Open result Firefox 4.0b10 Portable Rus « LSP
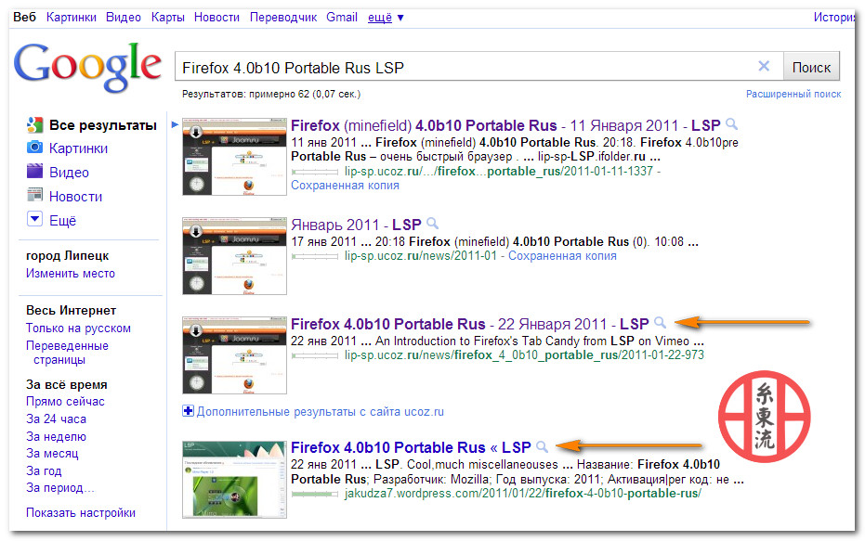 click(411, 447)
